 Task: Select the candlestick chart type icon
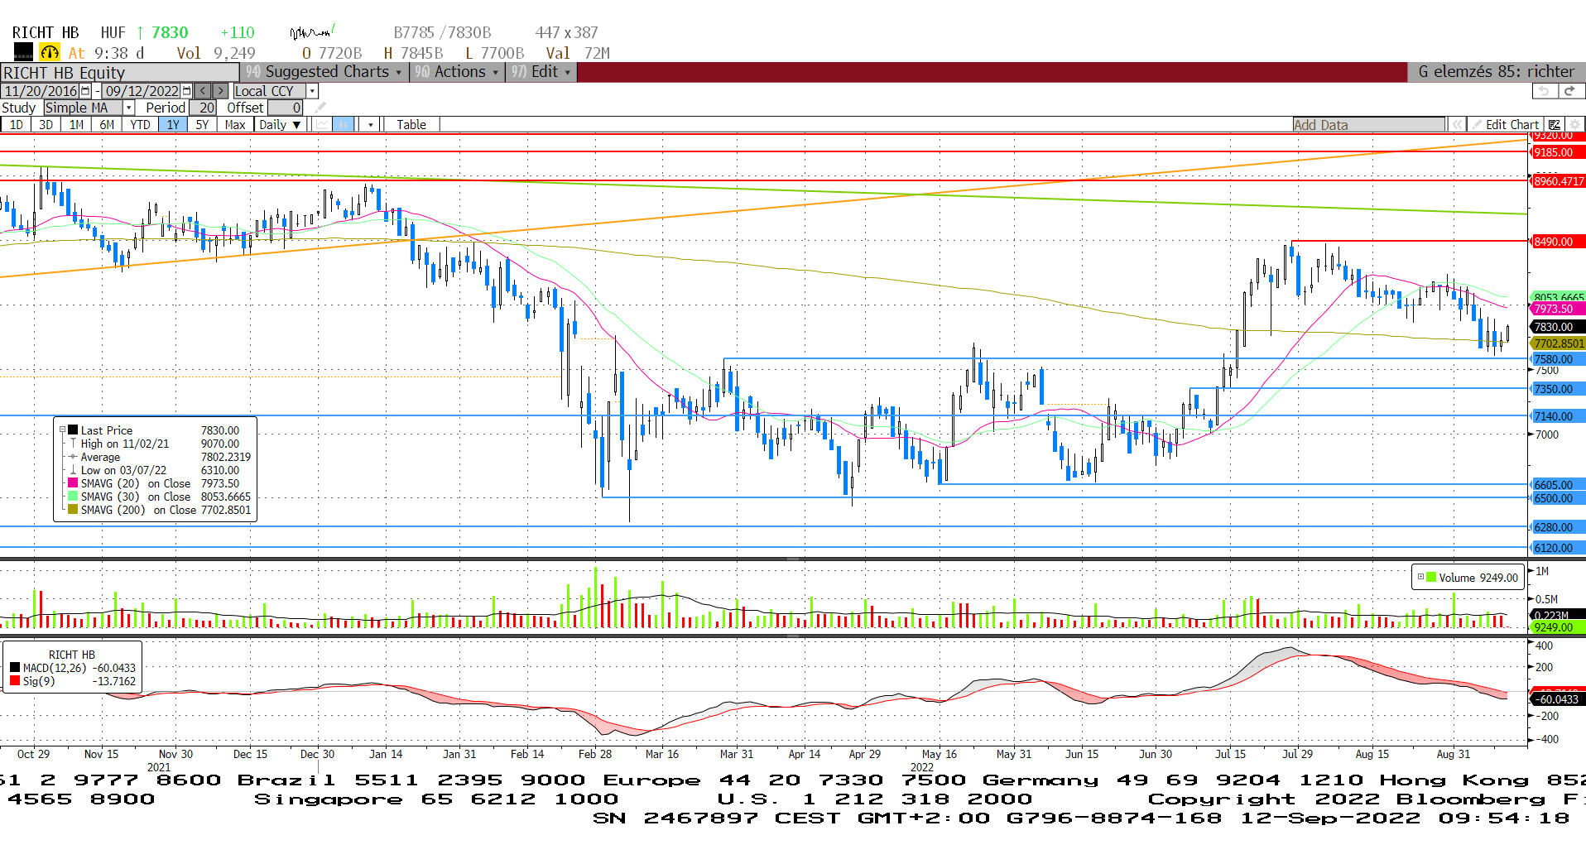[x=343, y=125]
